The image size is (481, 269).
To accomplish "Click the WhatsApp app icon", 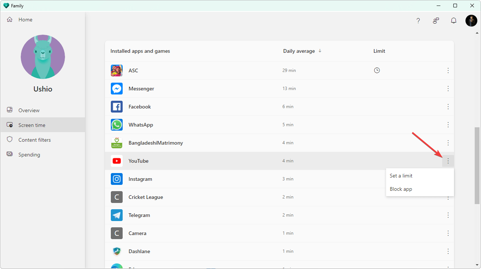I will point(117,125).
